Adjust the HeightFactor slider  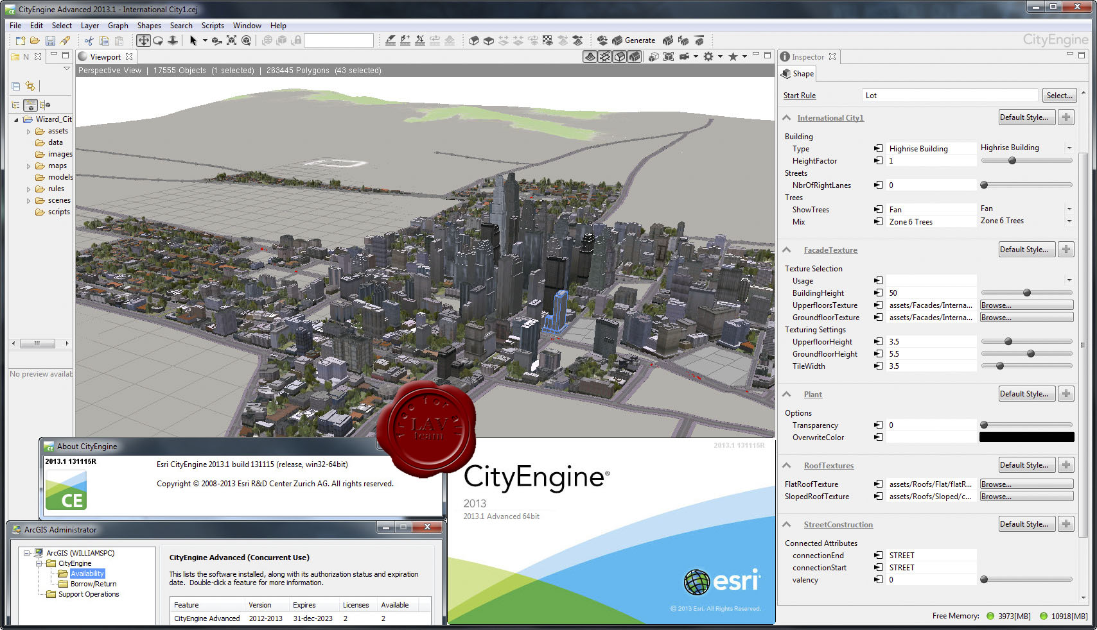pyautogui.click(x=1012, y=161)
